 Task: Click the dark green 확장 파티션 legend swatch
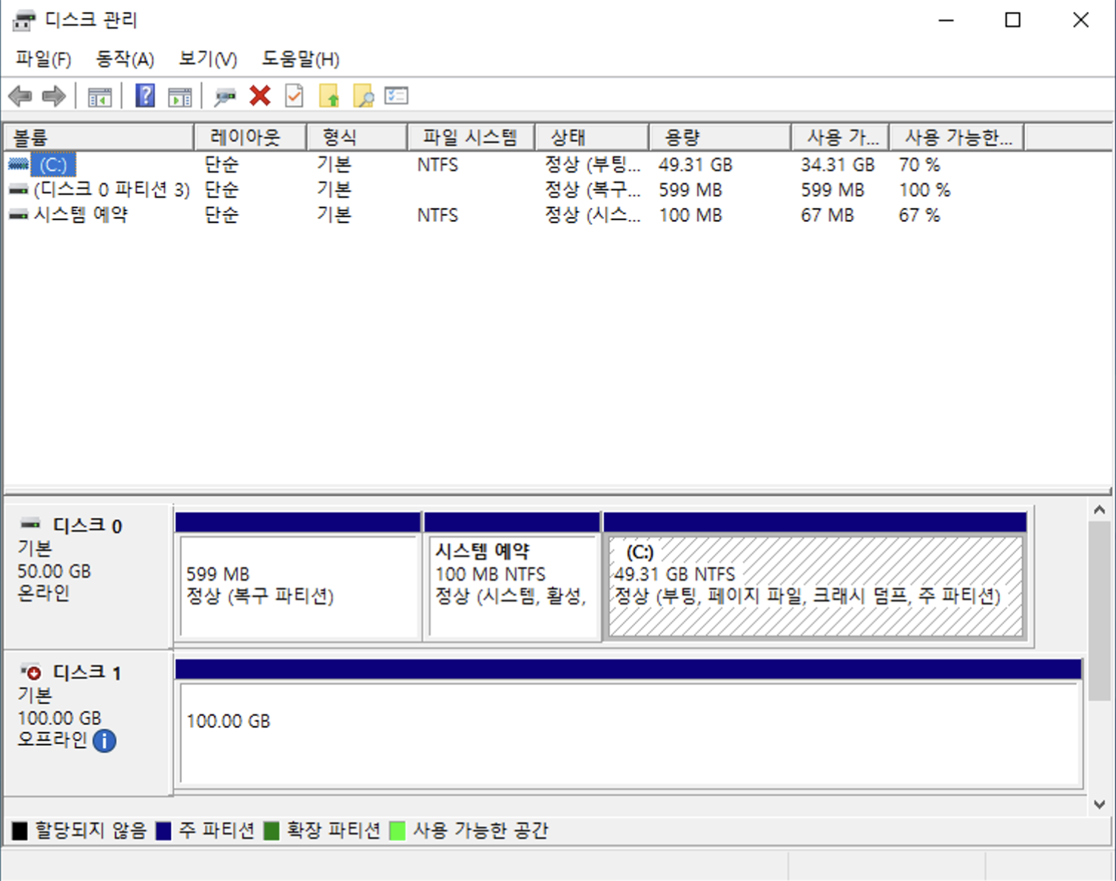point(272,831)
